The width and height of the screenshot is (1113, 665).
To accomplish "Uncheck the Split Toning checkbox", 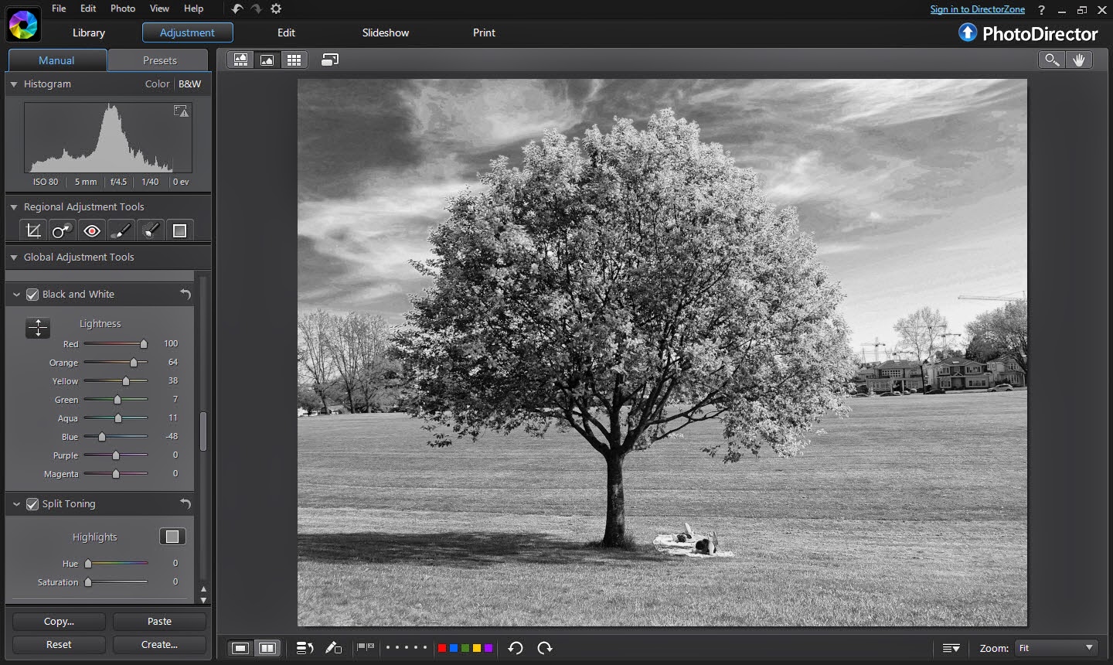I will click(32, 504).
